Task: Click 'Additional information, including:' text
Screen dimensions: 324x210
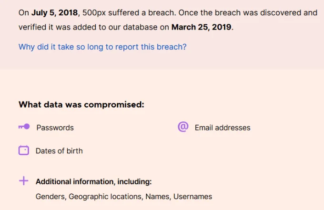Action: point(93,181)
